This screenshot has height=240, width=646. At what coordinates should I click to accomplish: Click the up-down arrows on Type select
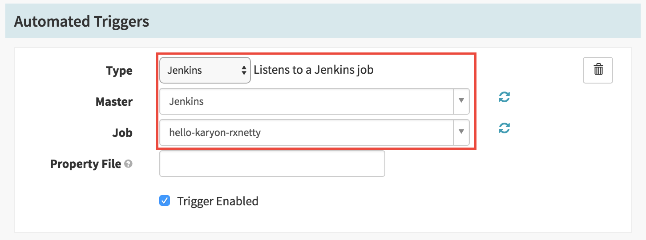click(244, 70)
